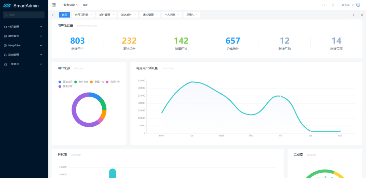Open the 业务功能 dropdown in header

pos(70,5)
